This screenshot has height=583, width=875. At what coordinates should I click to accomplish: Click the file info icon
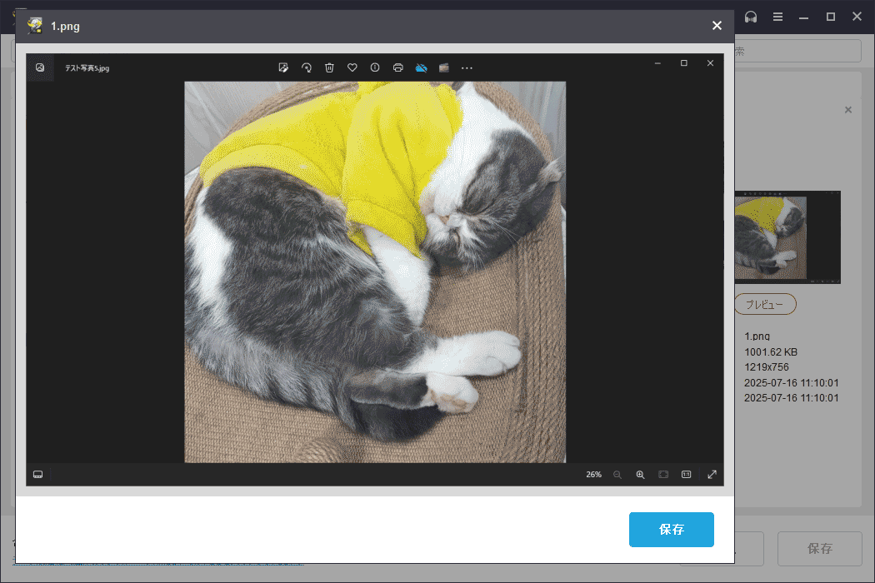click(375, 67)
